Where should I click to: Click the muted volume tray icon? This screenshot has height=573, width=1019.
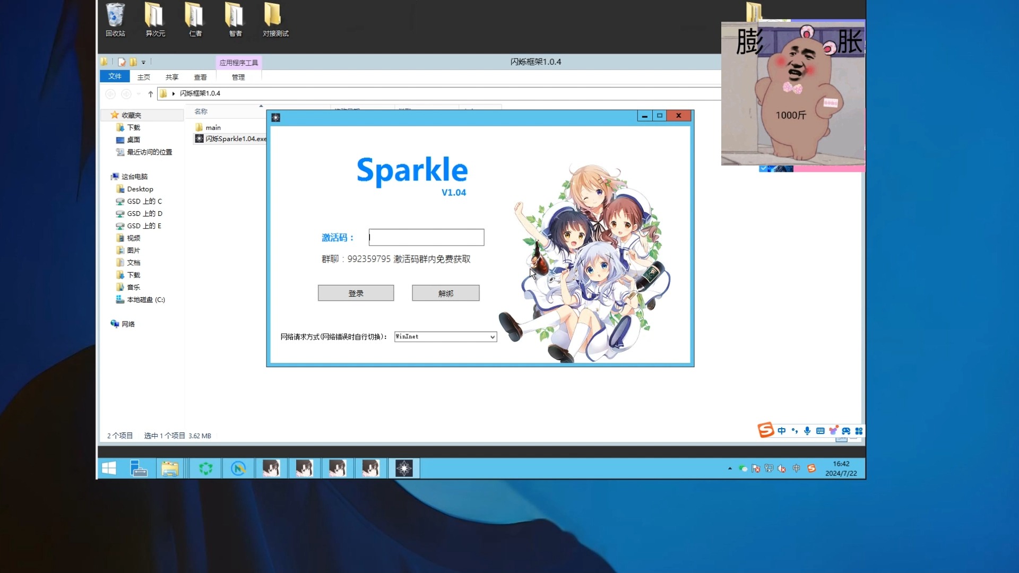[782, 468]
